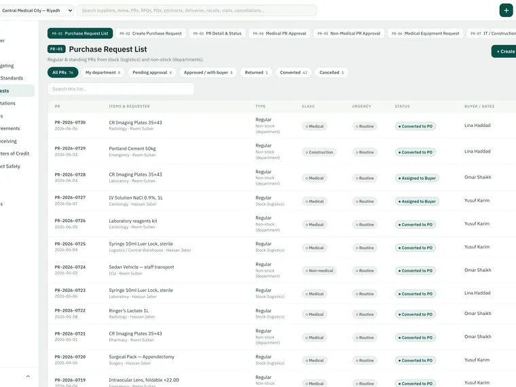Switch to the PR-03 PR Detail & Status tab
Screen dimensions: 516x387
click(x=217, y=33)
